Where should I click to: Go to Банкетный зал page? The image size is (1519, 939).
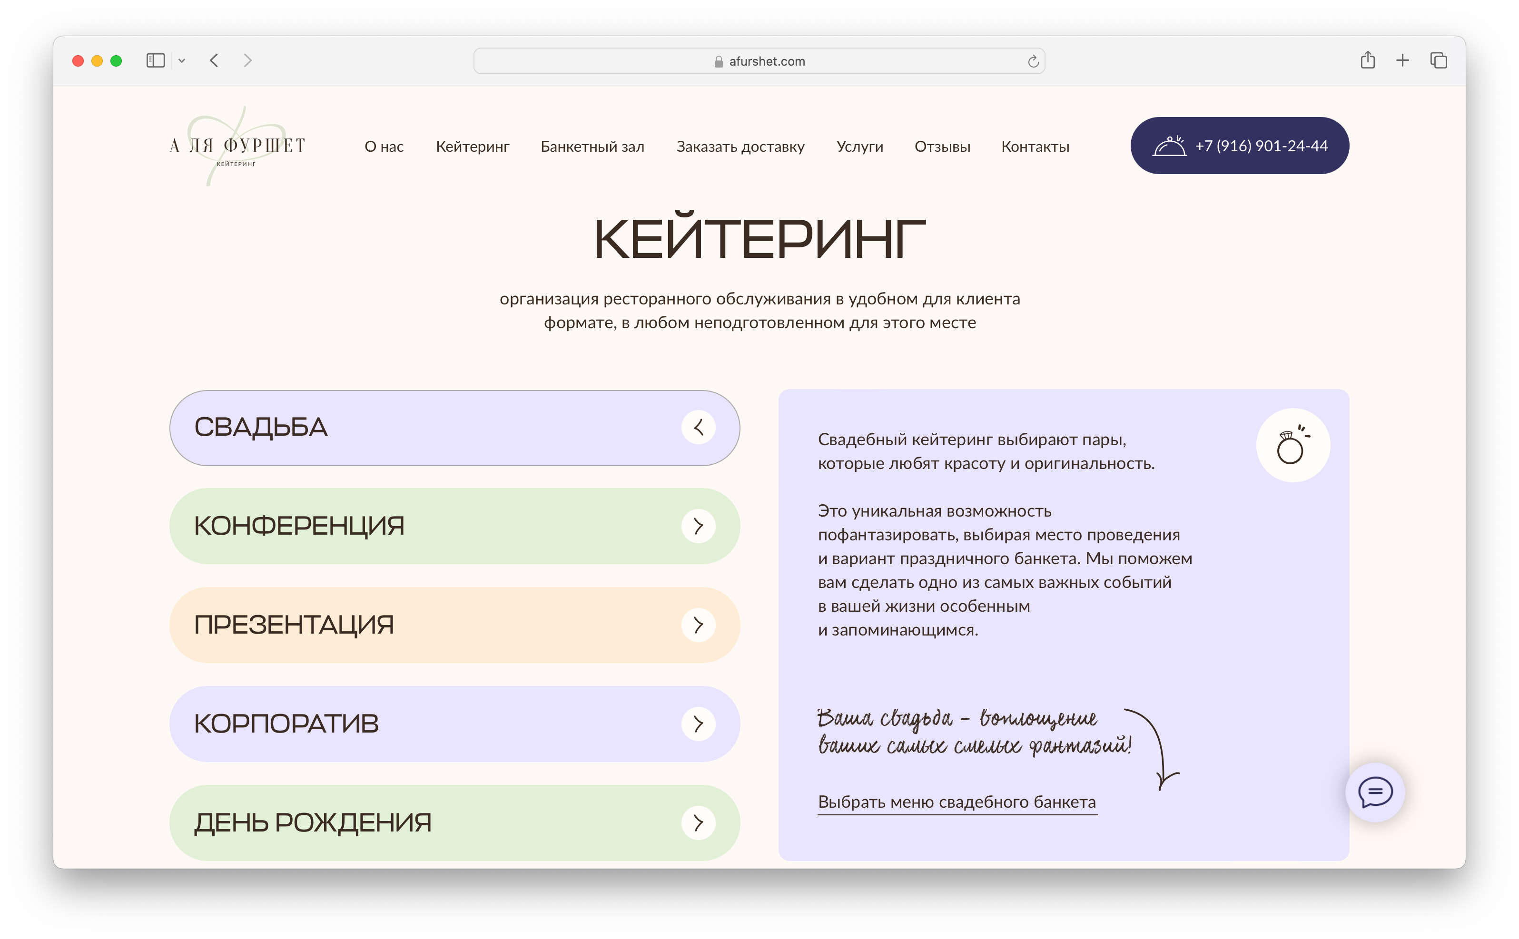pyautogui.click(x=592, y=147)
